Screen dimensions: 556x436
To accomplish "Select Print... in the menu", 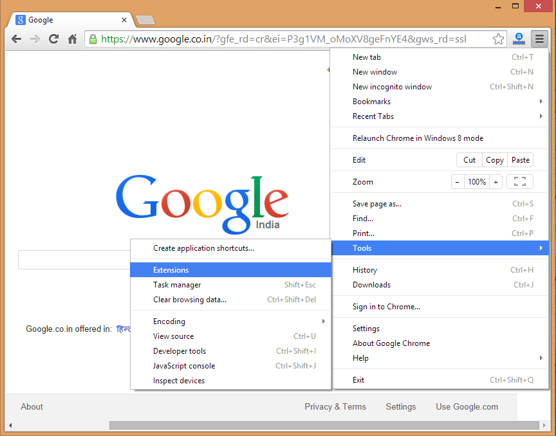I will coord(440,233).
